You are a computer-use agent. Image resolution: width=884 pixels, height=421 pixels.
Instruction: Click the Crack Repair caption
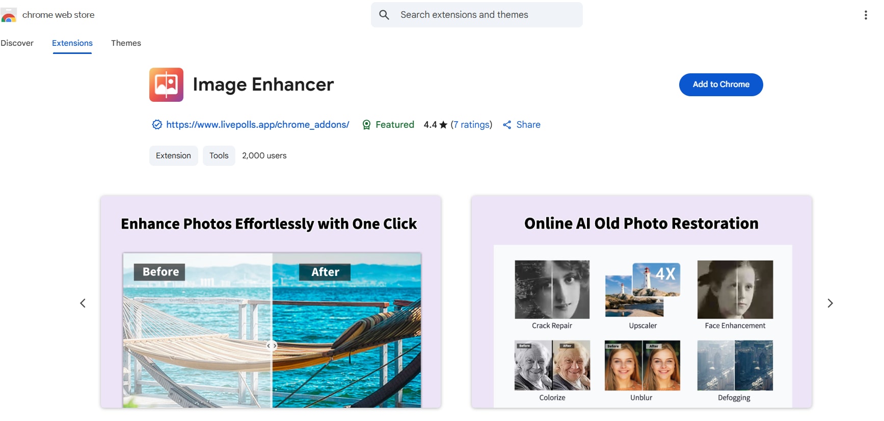point(552,326)
